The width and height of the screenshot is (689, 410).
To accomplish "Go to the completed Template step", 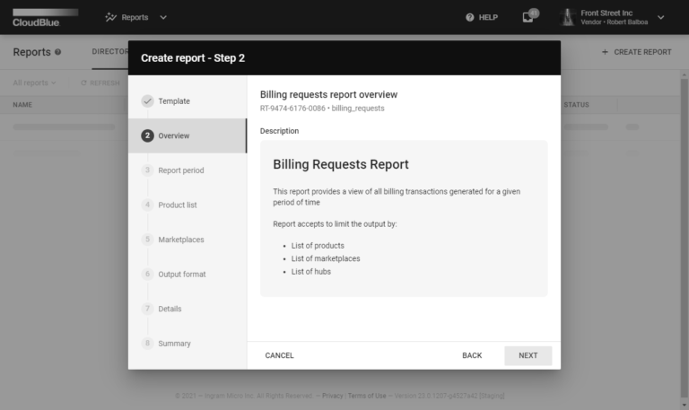I will click(188, 101).
